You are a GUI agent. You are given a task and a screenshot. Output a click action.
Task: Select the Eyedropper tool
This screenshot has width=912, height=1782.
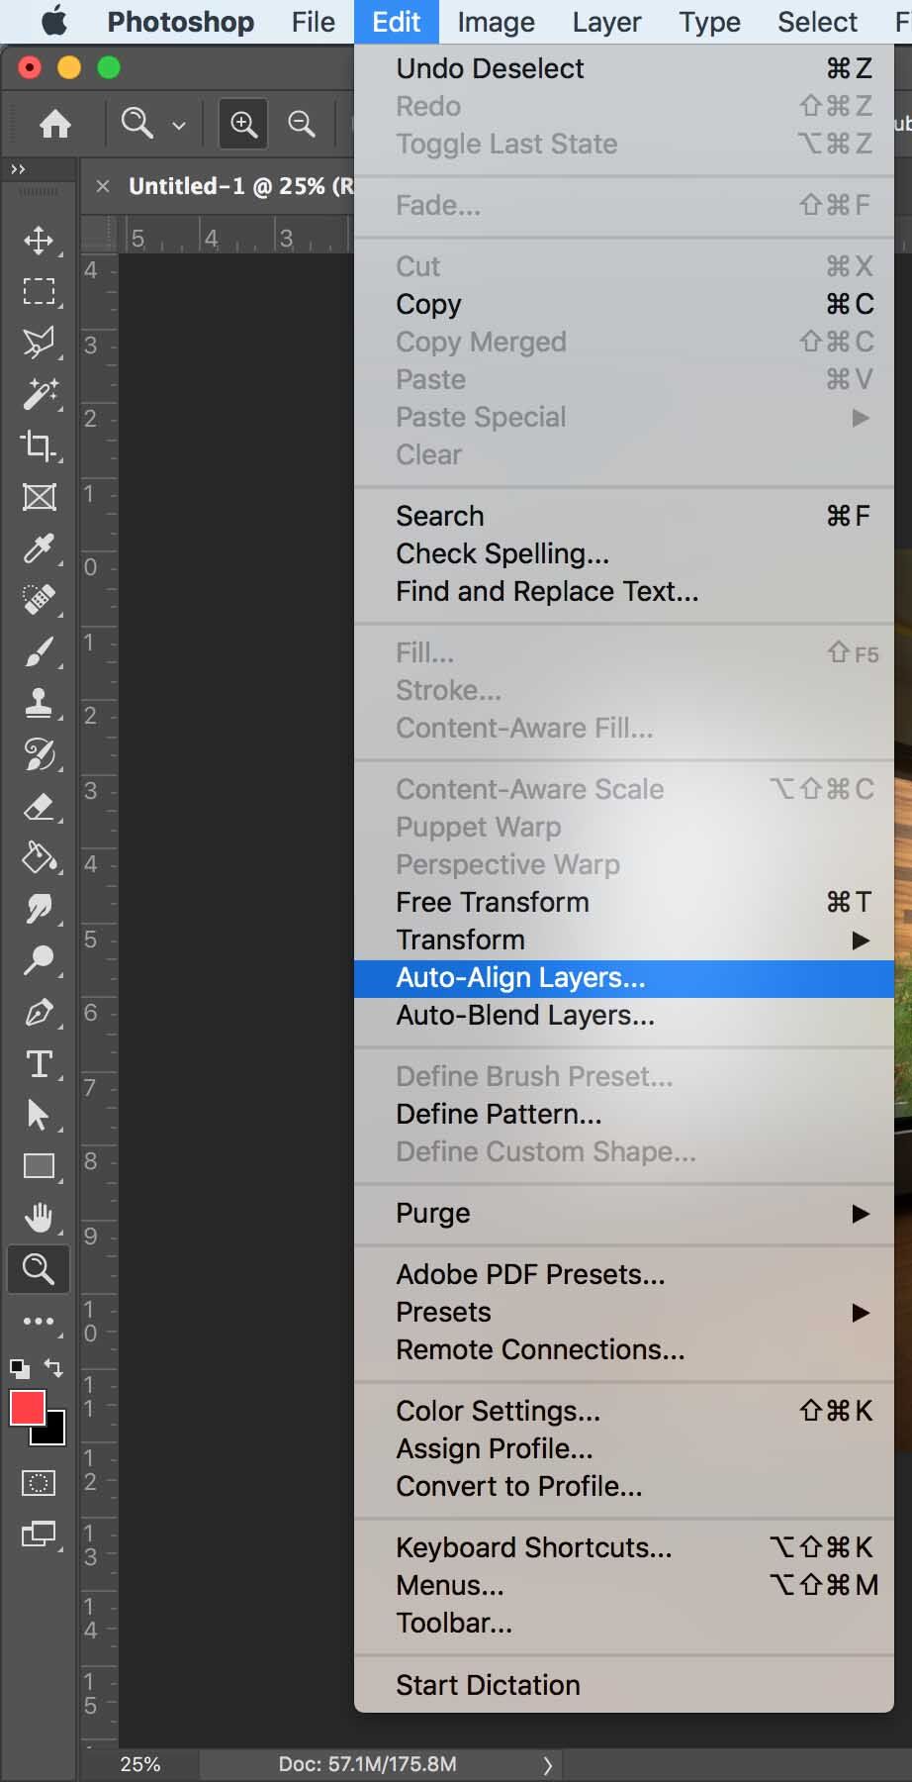[x=39, y=548]
